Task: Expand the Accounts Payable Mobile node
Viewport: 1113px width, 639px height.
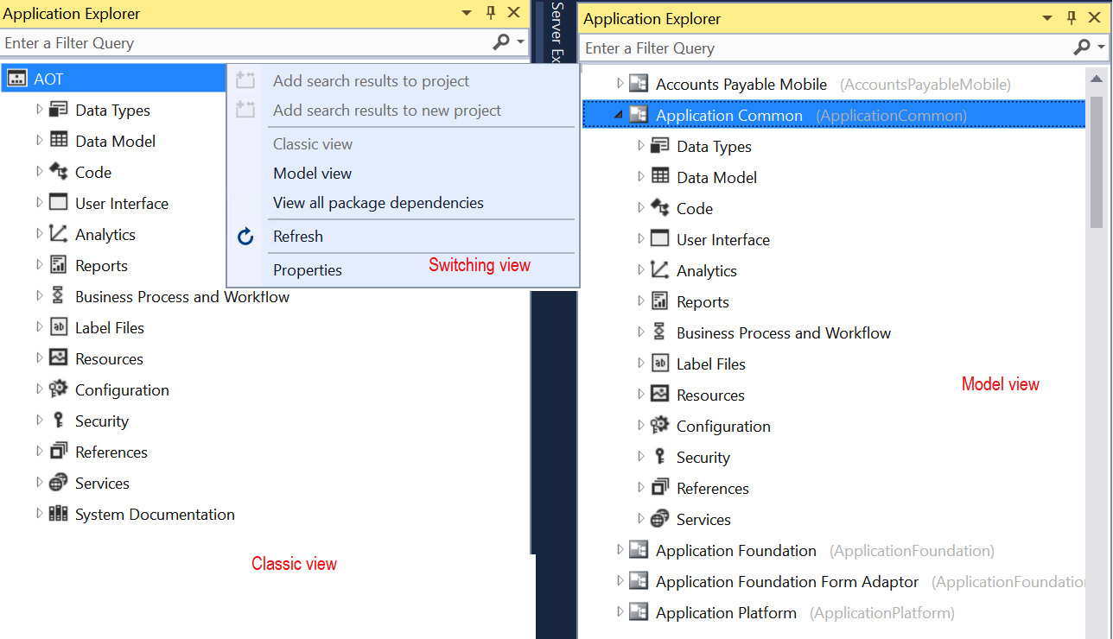Action: [x=620, y=84]
